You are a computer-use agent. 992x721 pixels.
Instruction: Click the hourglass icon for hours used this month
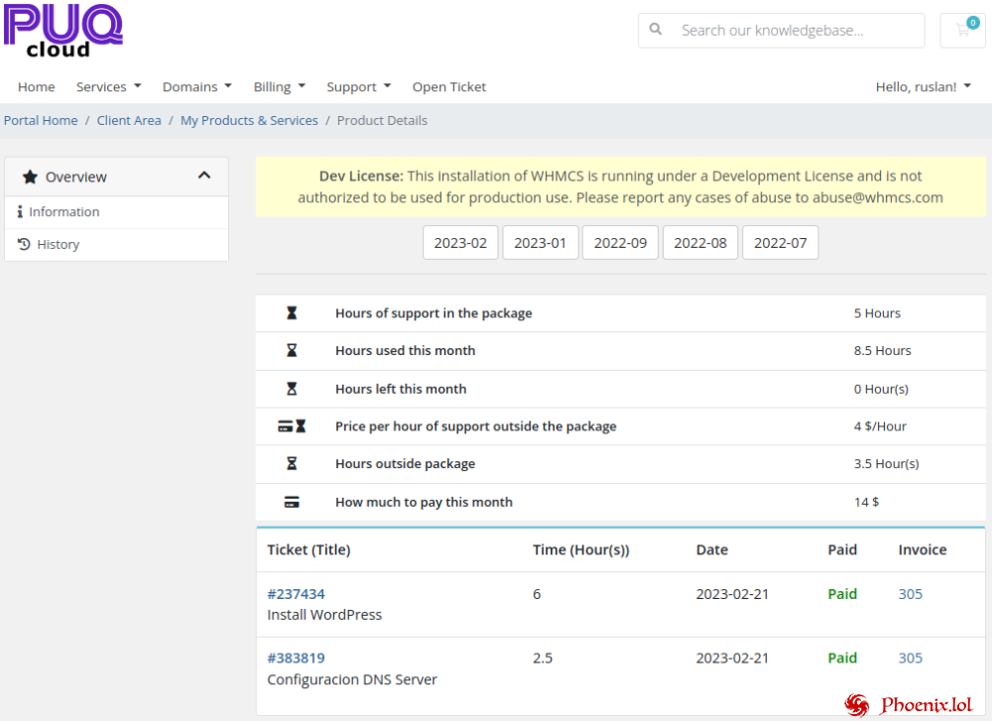(291, 350)
